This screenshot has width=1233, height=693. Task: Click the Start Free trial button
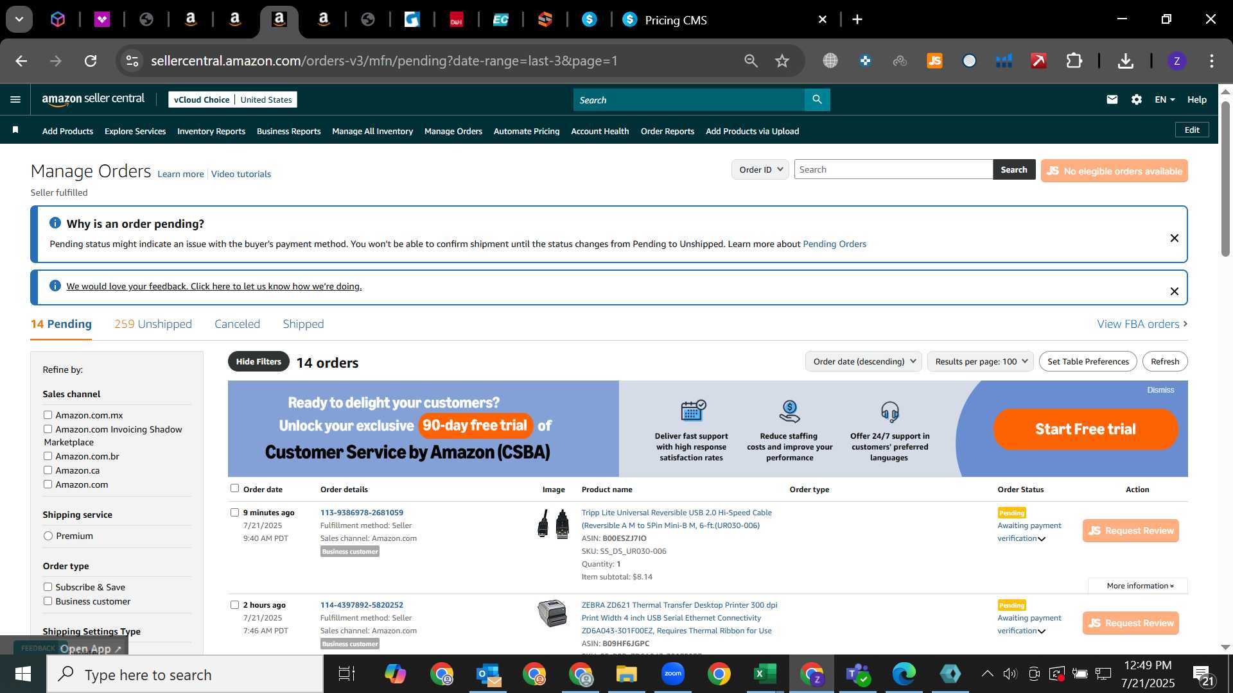click(1085, 429)
